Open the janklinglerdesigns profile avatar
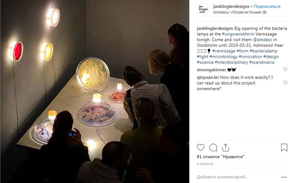The width and height of the screenshot is (291, 183). 203,9
